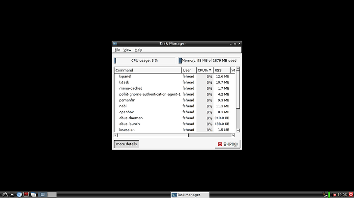Click the nabi keyboard tray icon
Image resolution: width=354 pixels, height=198 pixels.
pos(325,195)
